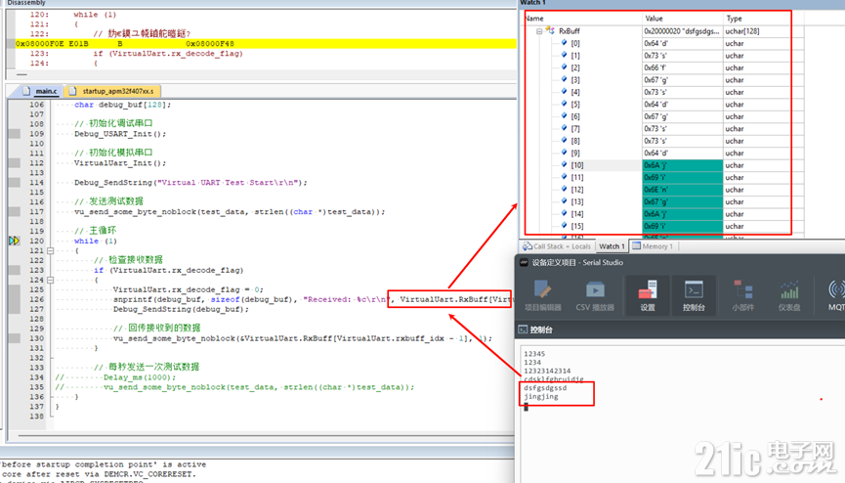
Task: Toggle a breakpoint in the gutter at line 109
Action: [x=15, y=133]
